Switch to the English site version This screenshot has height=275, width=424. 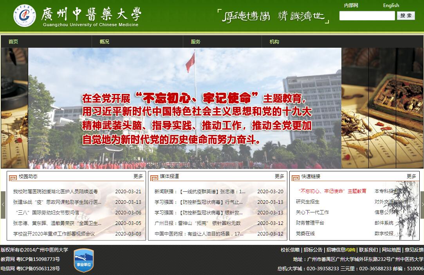pyautogui.click(x=391, y=5)
